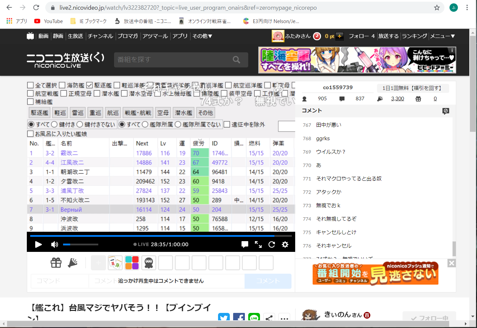Select the 鍵付きでない radio button
Screen dimensions: 477x328
(80, 124)
